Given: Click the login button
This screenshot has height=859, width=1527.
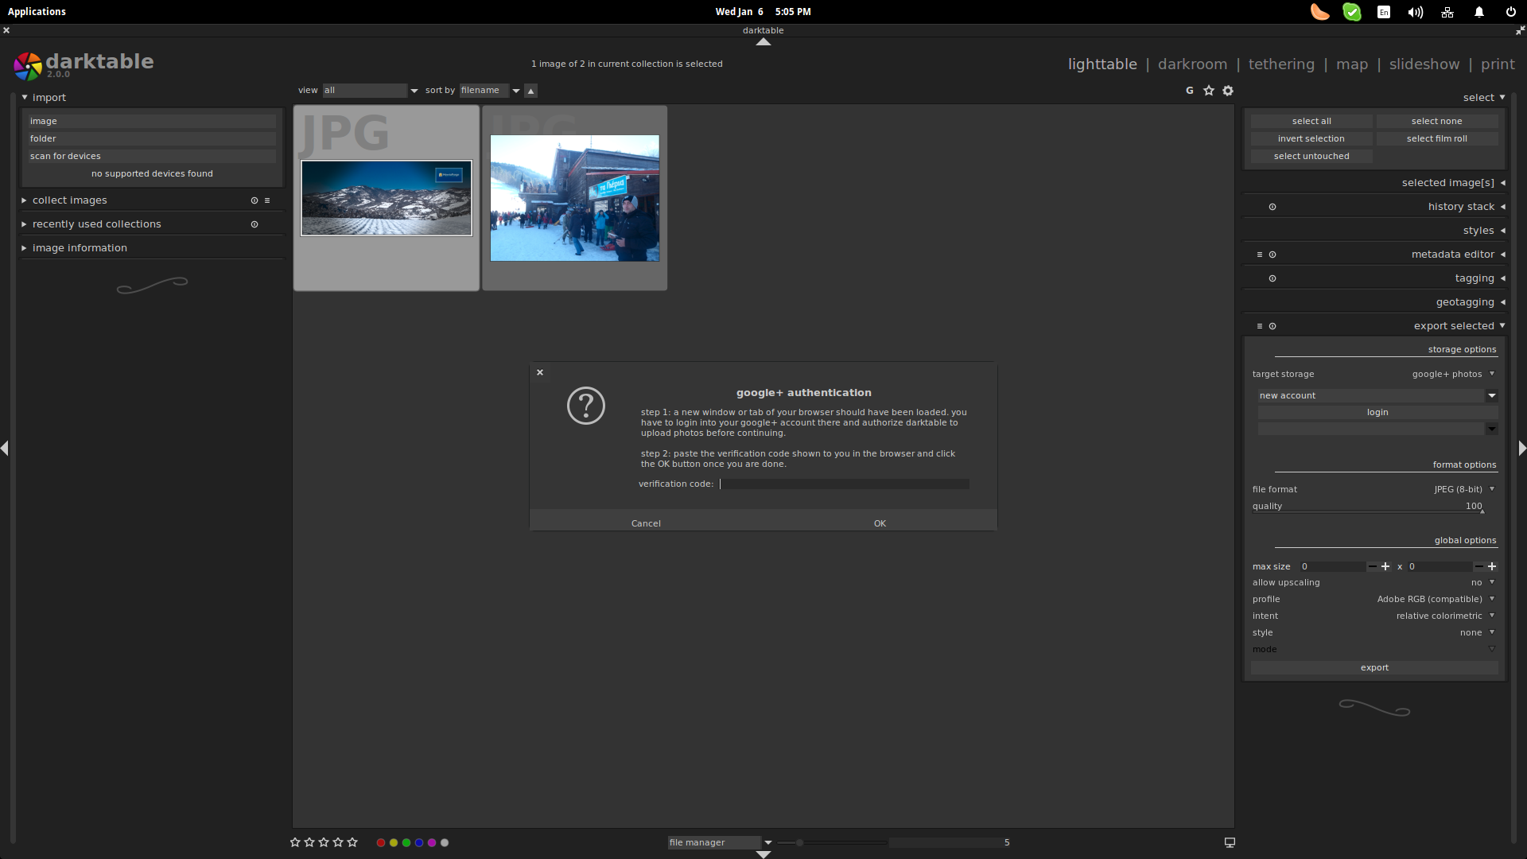Looking at the screenshot, I should [1377, 412].
